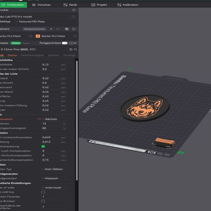
Task: Select the Stärke settings tab
Action: [x=12, y=55]
